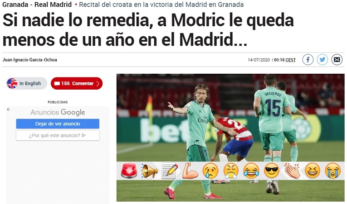React with the huffing angry face
347x204 pixels.
tap(231, 171)
